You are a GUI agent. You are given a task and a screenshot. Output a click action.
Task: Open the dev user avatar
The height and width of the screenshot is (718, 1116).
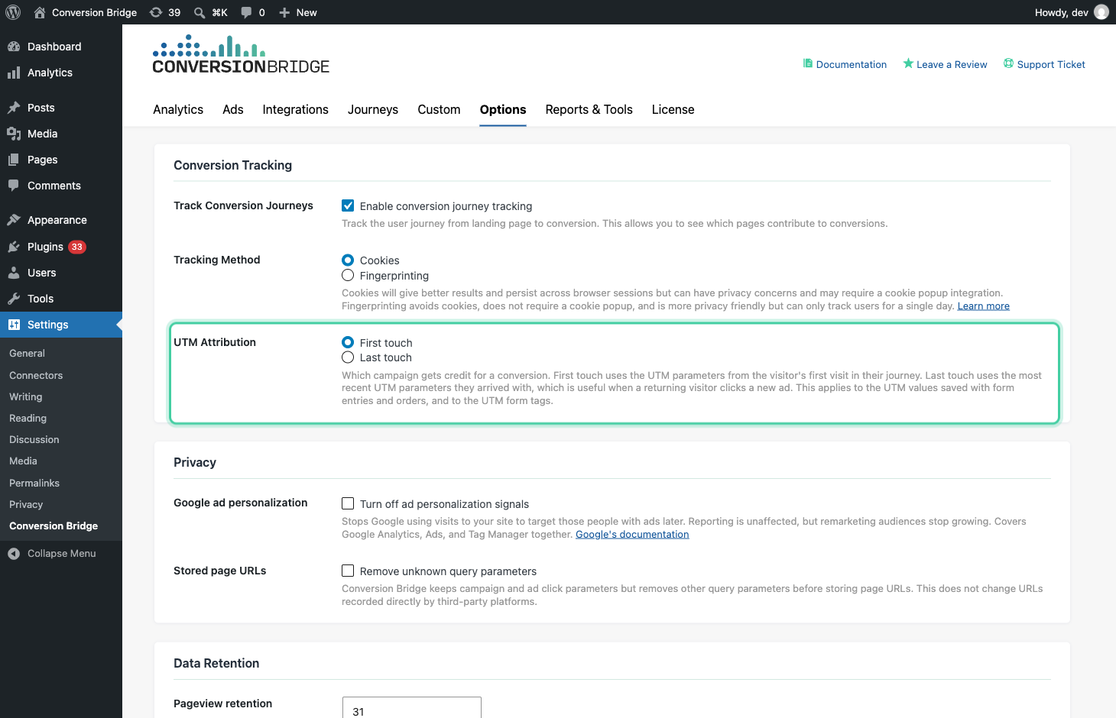point(1101,12)
